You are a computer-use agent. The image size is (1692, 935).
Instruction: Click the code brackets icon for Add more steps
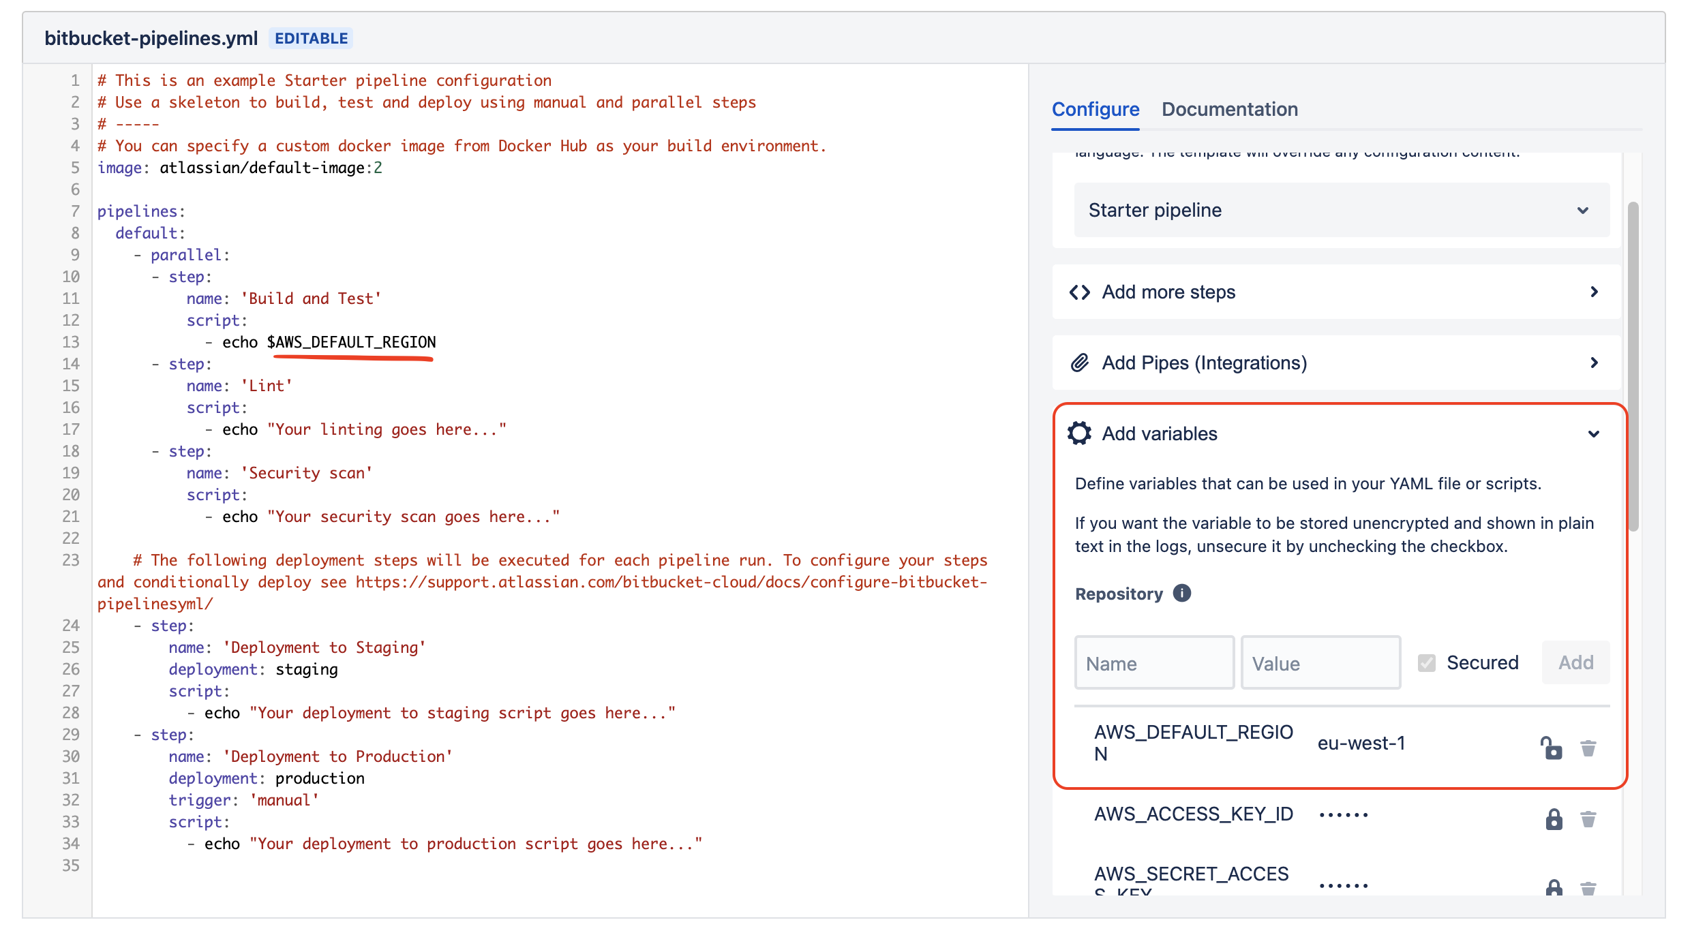pos(1079,292)
